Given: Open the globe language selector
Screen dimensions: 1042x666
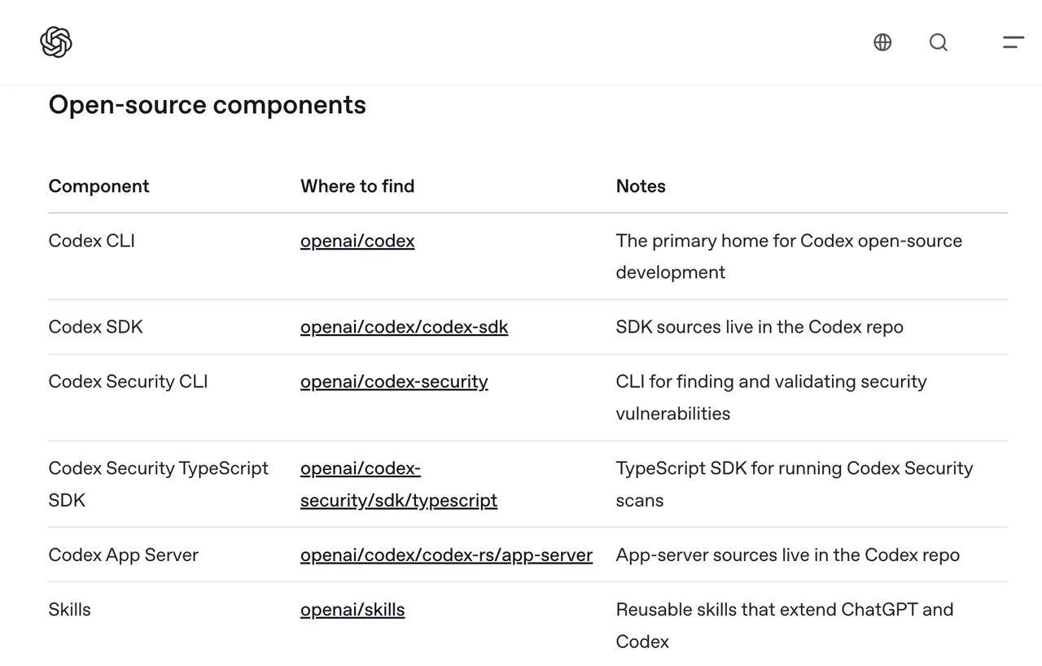Looking at the screenshot, I should (882, 42).
